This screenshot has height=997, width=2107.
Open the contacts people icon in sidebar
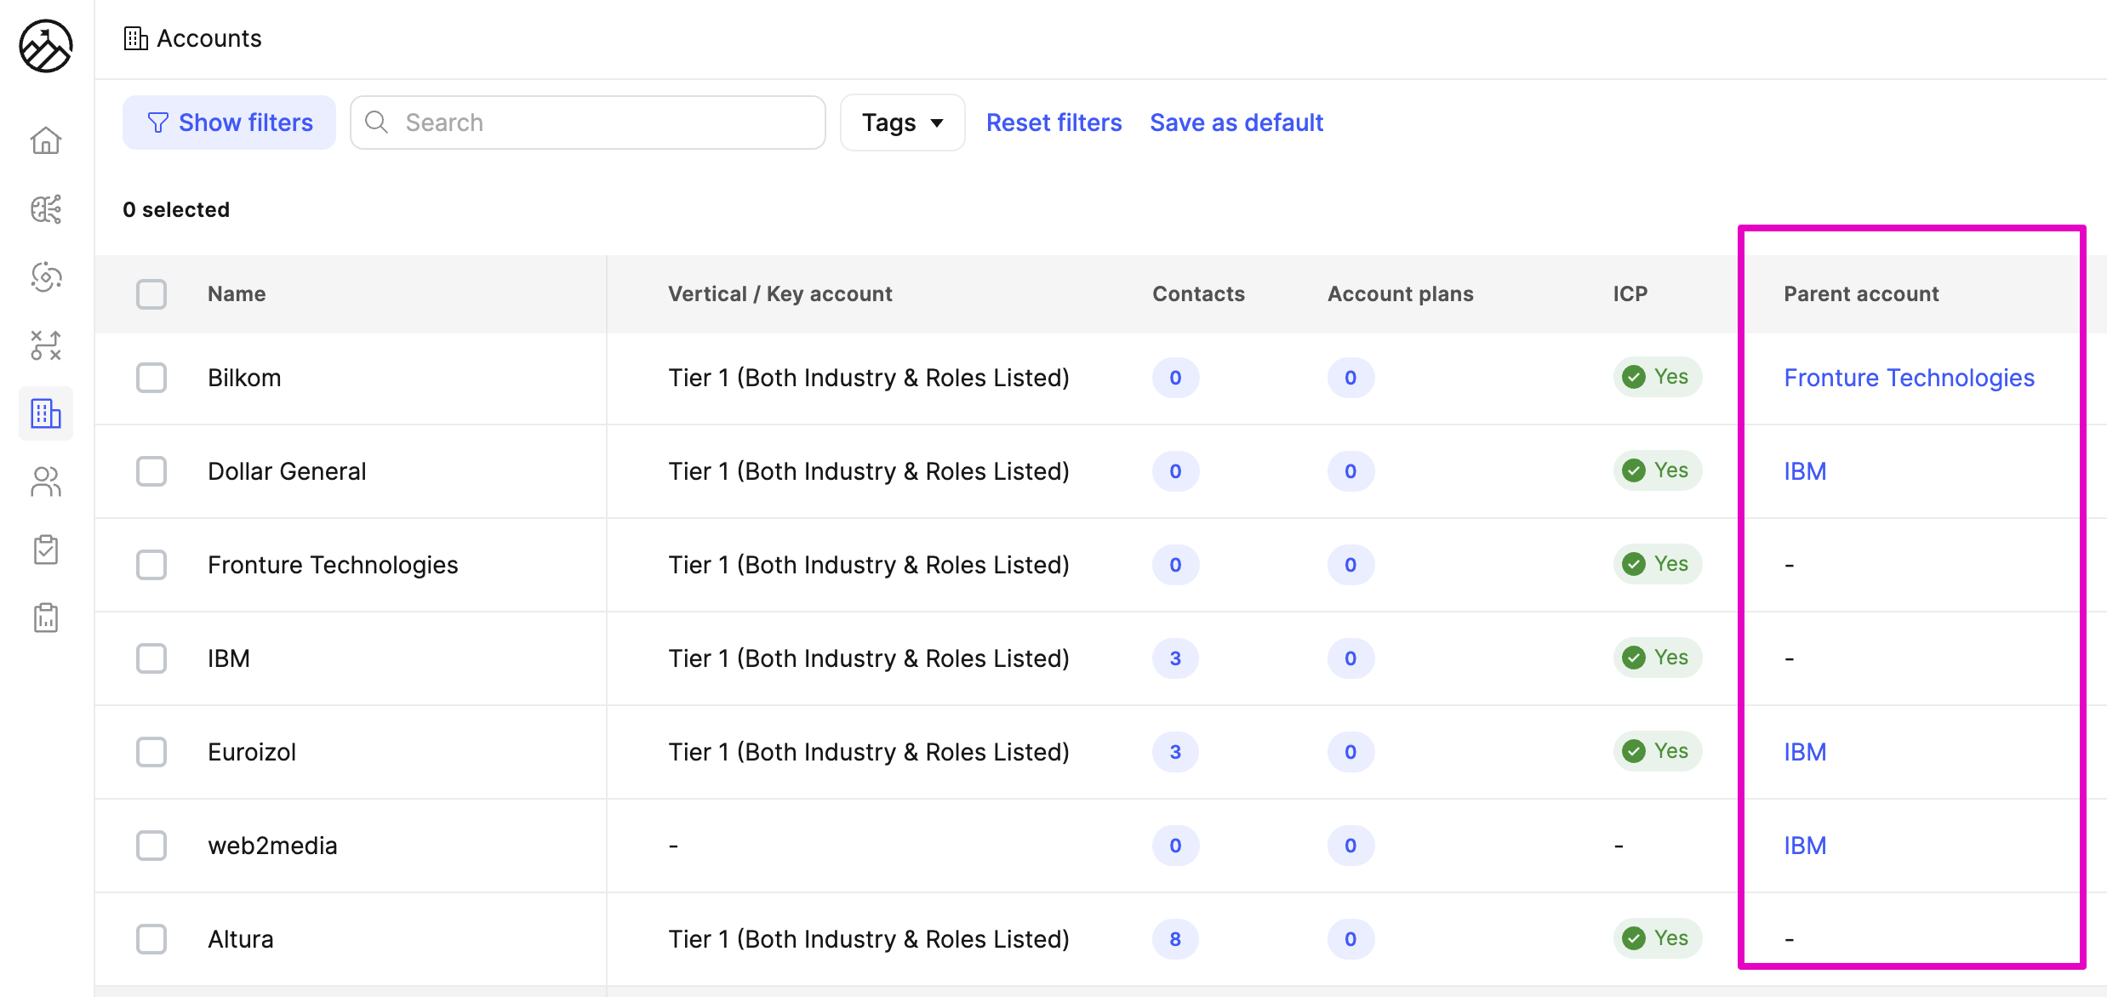coord(46,482)
